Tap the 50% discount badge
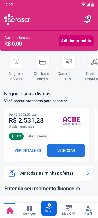98x218 pixels. point(16,136)
